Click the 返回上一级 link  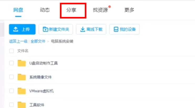pyautogui.click(x=18, y=41)
